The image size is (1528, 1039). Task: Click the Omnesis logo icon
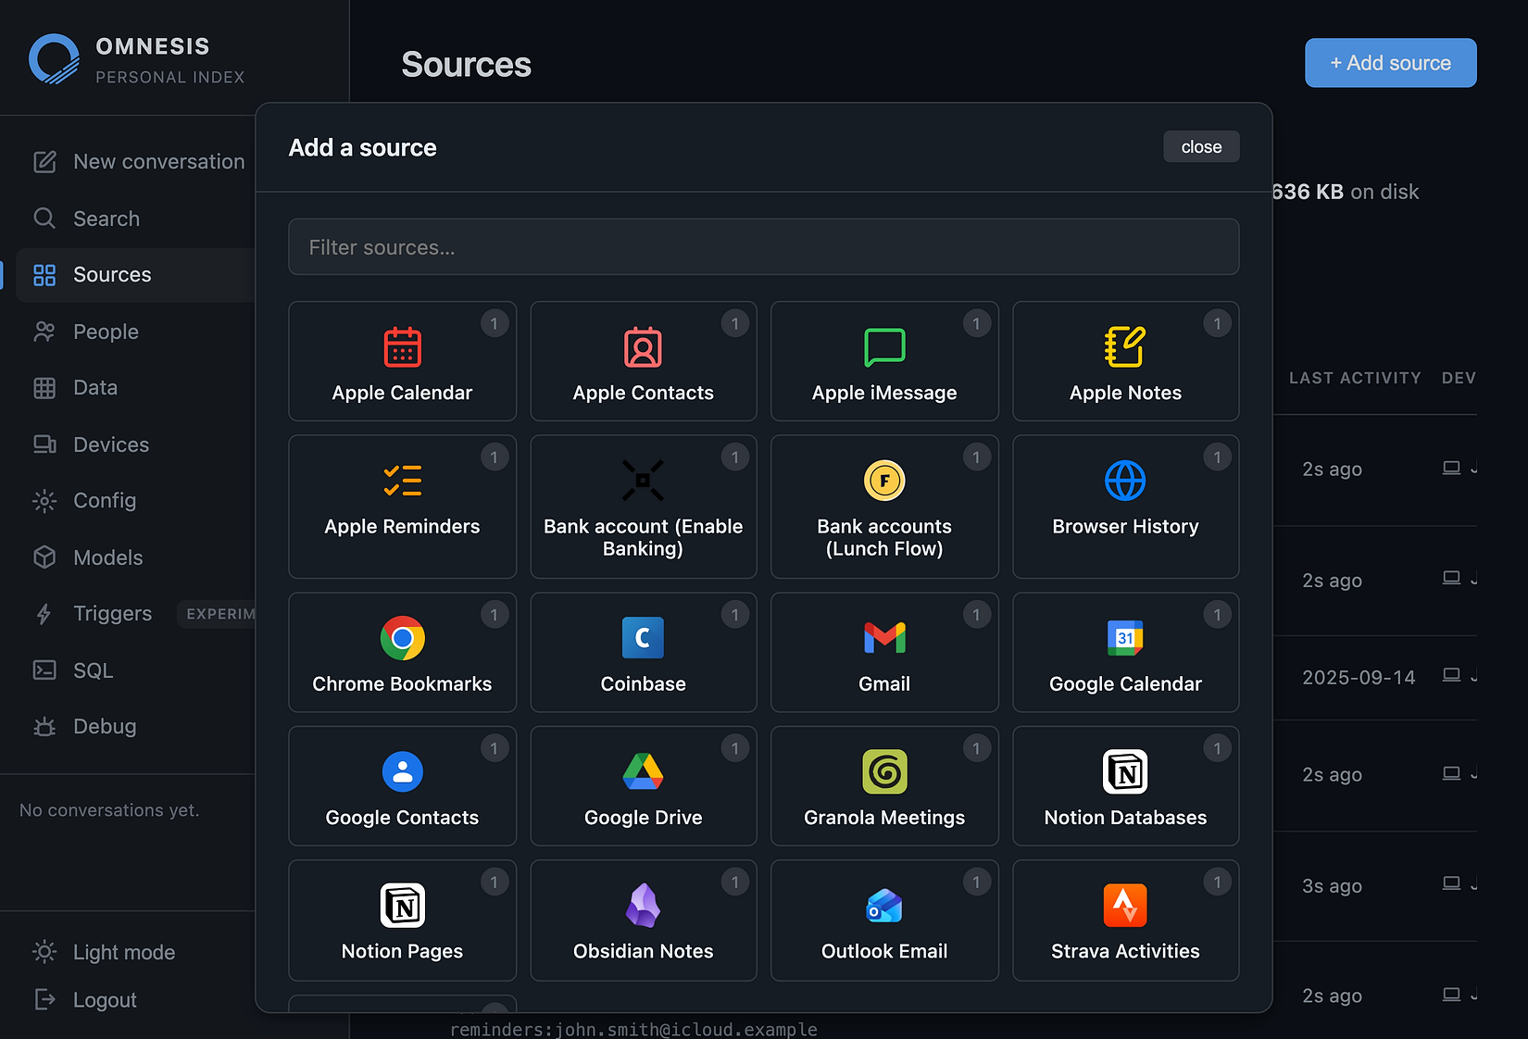[54, 59]
